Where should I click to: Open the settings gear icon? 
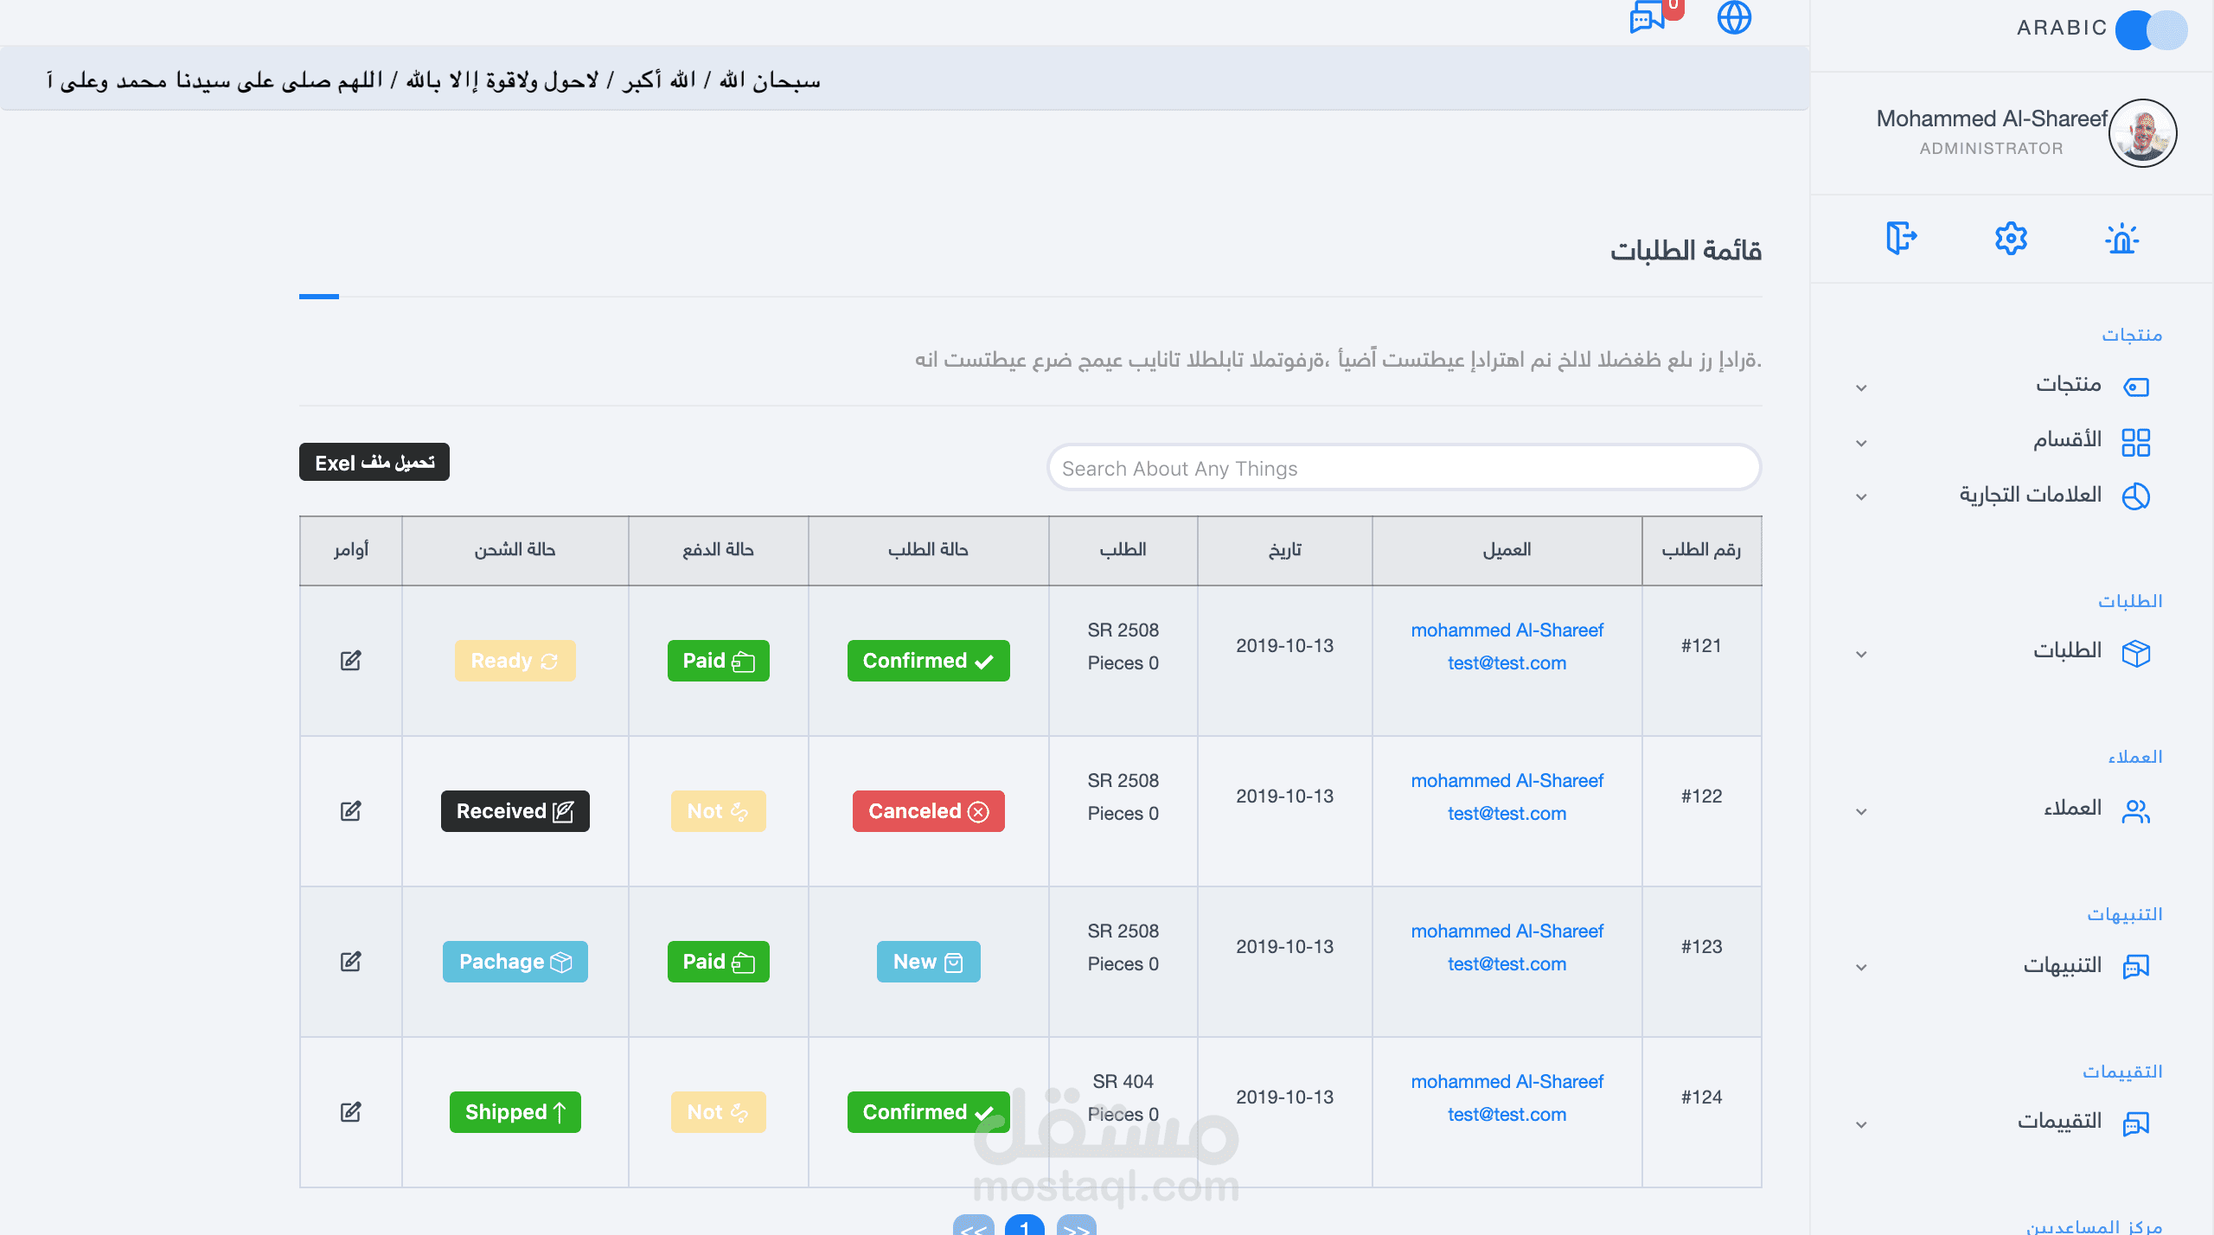click(2011, 238)
